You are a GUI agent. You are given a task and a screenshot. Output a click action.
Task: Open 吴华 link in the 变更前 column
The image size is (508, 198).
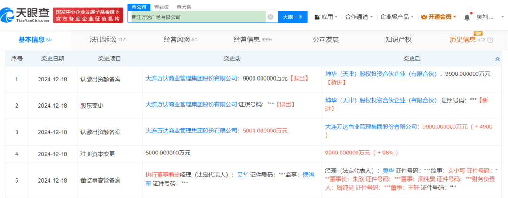point(242,174)
